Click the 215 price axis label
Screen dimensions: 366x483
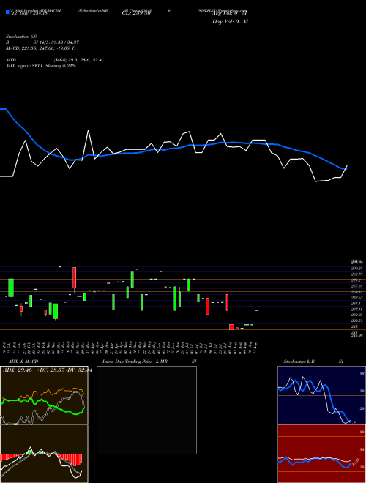click(354, 326)
